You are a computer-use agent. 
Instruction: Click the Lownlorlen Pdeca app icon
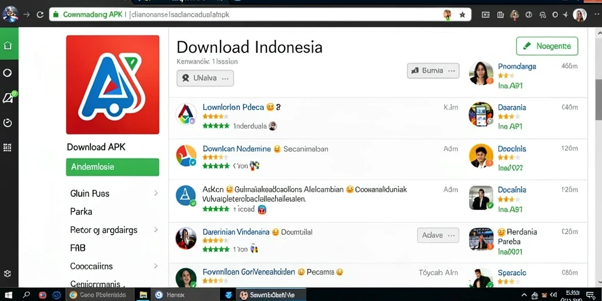(186, 114)
